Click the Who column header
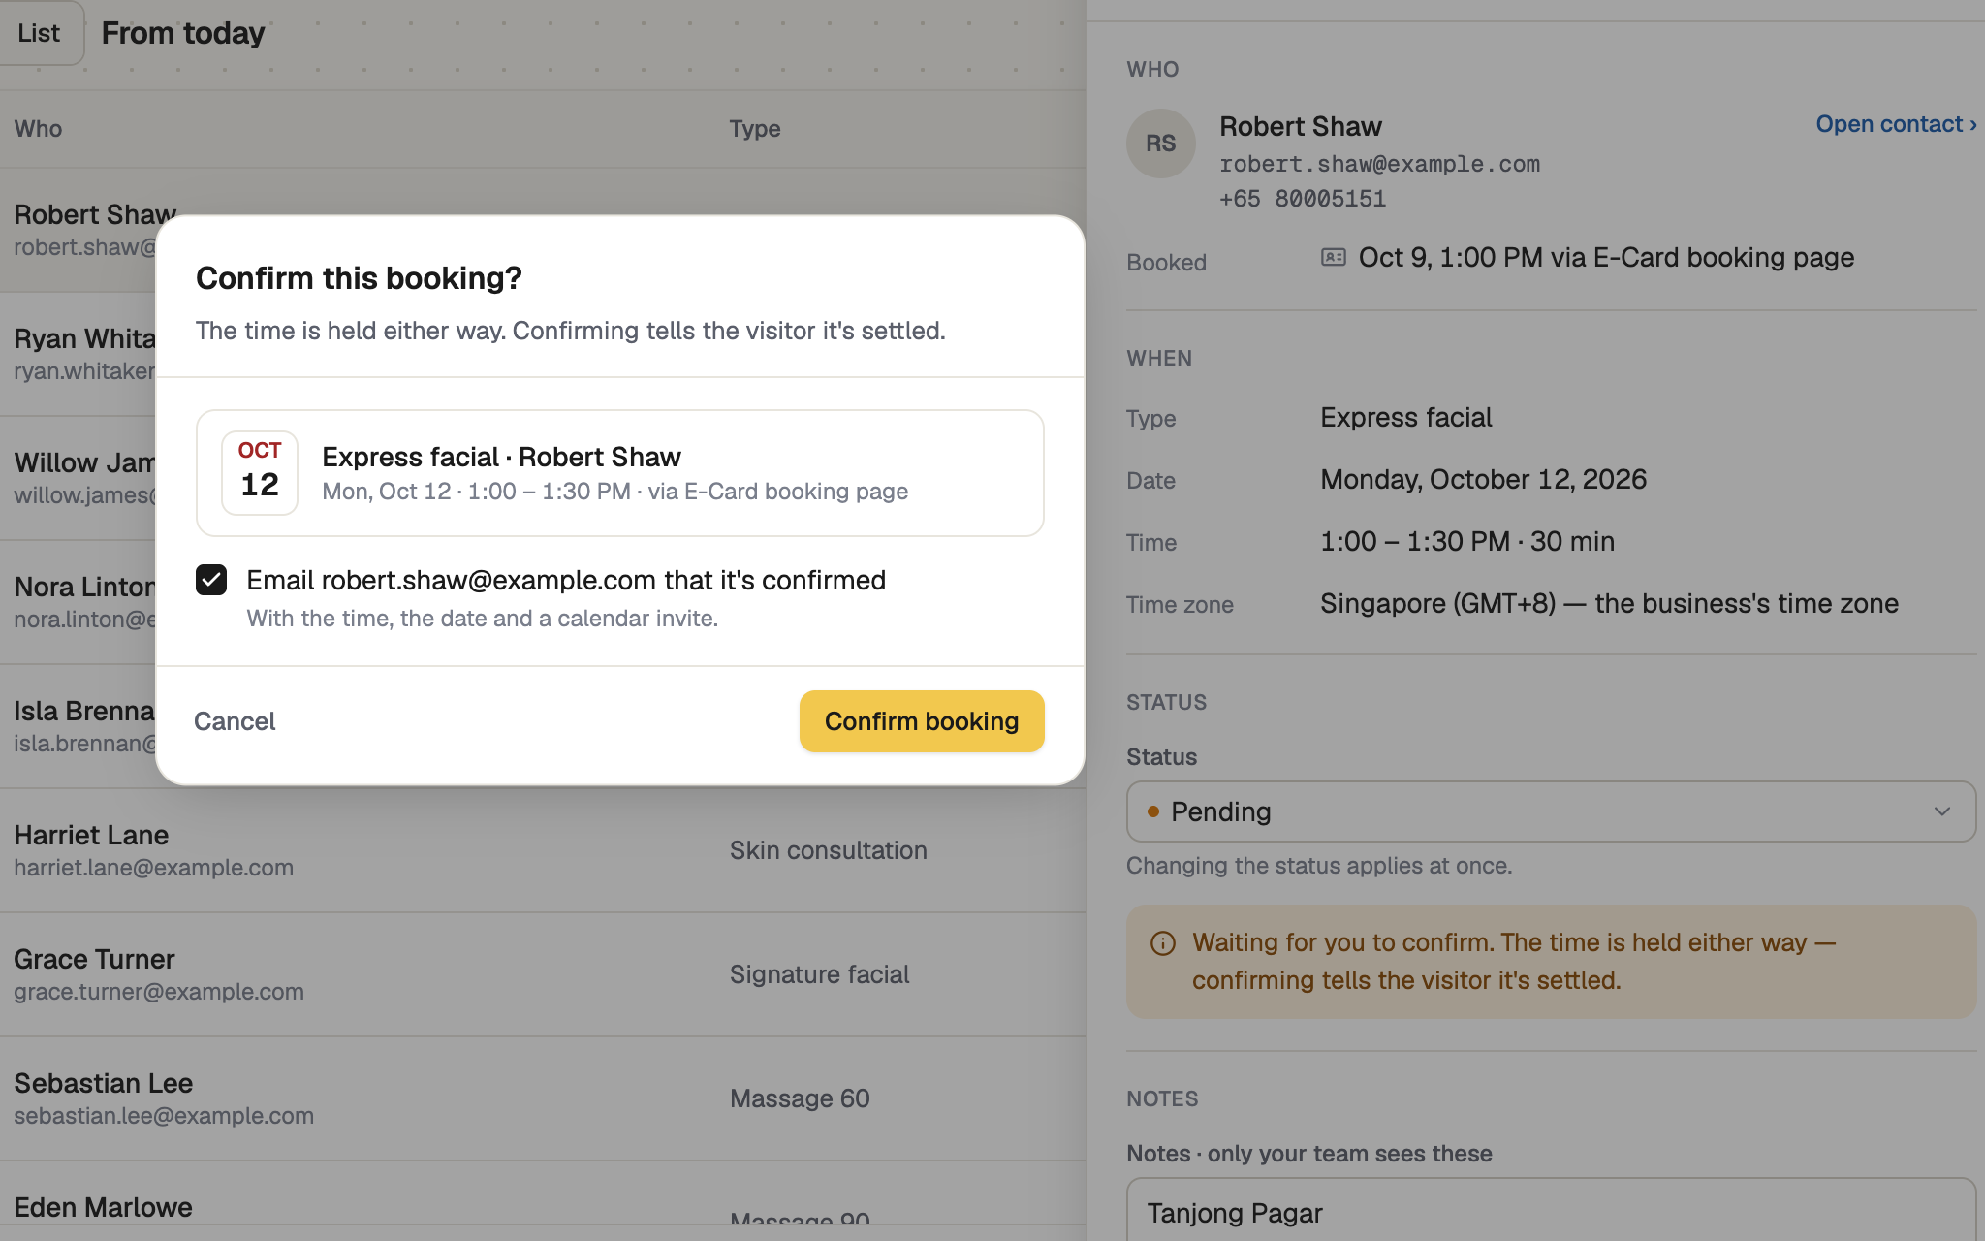1985x1241 pixels. 38,129
